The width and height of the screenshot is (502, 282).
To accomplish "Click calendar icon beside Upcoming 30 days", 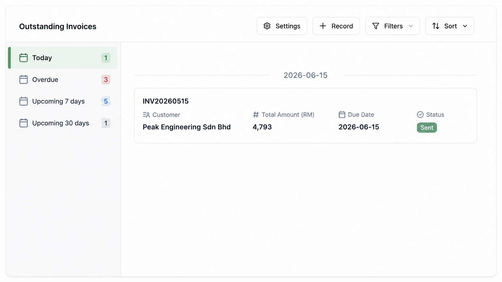I will click(23, 123).
